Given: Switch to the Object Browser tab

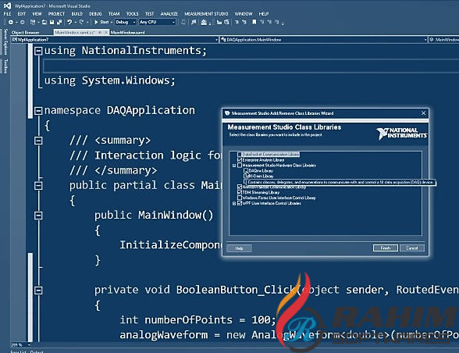Looking at the screenshot, I should 26,33.
